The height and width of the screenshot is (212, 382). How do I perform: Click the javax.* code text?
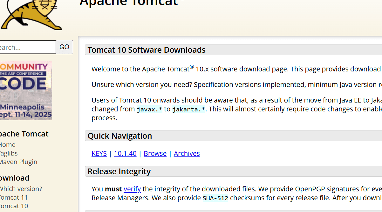149,109
